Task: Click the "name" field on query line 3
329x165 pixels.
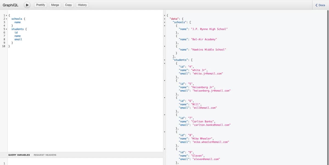Action: [x=18, y=22]
